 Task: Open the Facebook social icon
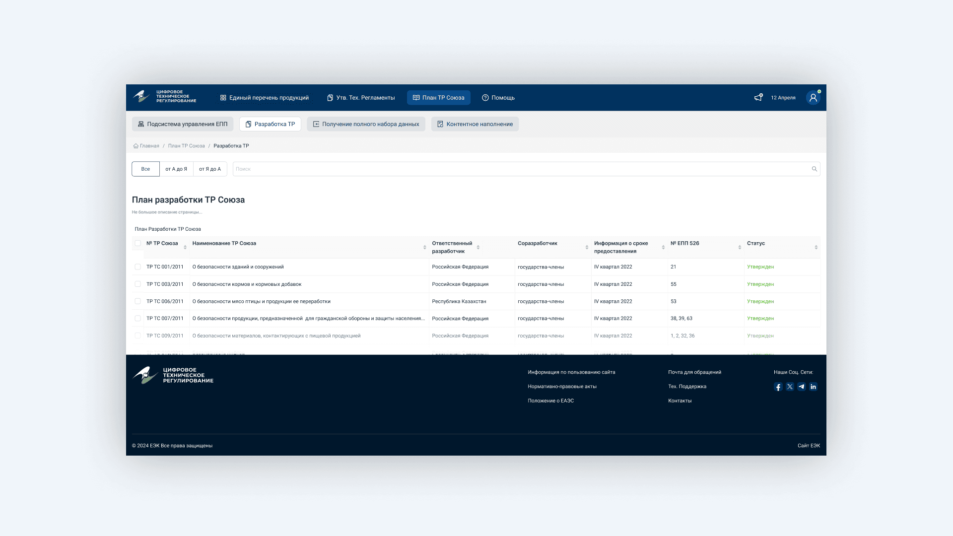(778, 387)
